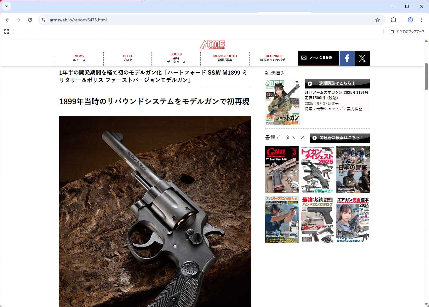Reload the page with refresh icon
The height and width of the screenshot is (307, 429).
coord(30,20)
